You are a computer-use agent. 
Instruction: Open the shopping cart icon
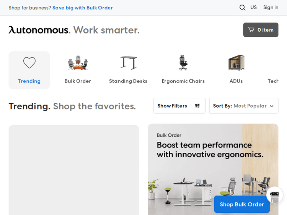click(x=251, y=30)
